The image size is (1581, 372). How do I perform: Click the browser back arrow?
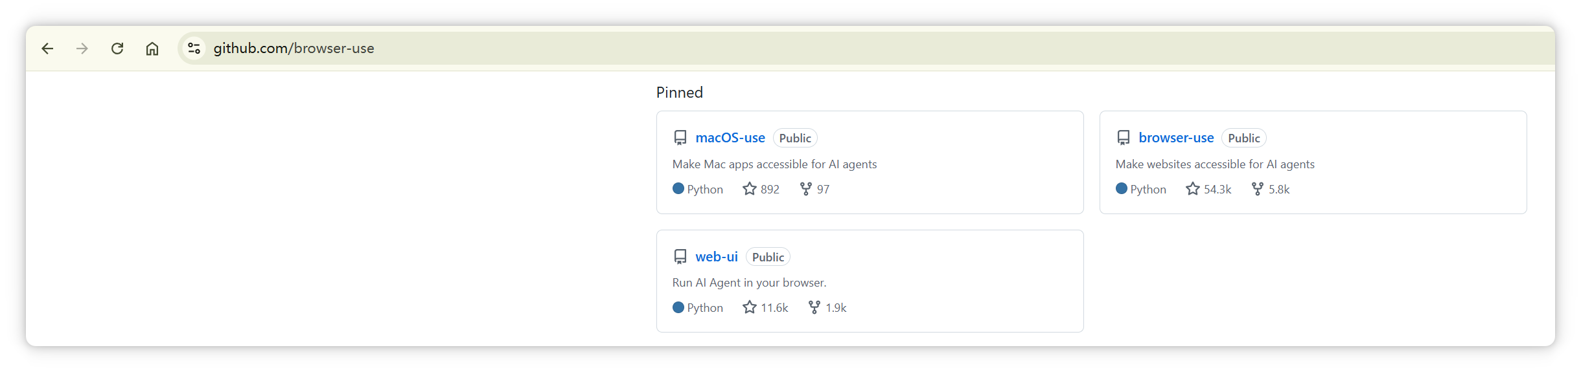tap(47, 49)
